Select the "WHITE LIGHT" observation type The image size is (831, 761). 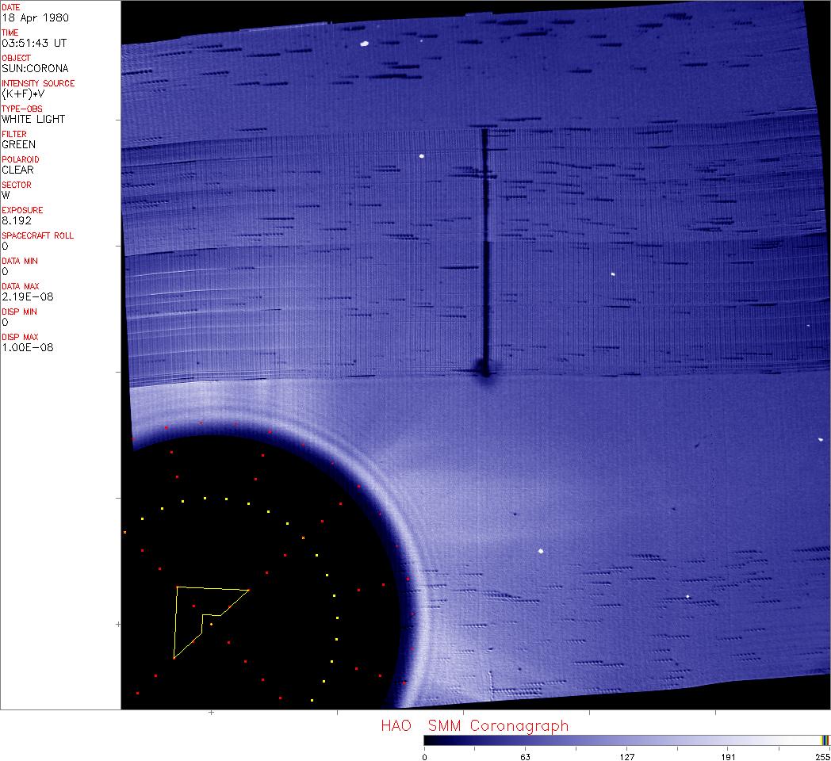[33, 119]
